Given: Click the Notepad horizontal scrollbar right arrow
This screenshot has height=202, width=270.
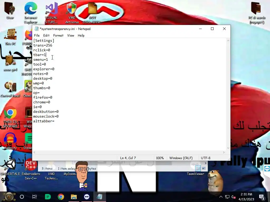Looking at the screenshot, I should tap(224, 152).
